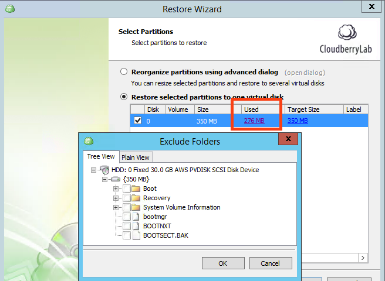The image size is (385, 281).
Task: Select the bootmgr file label
Action: pos(155,217)
